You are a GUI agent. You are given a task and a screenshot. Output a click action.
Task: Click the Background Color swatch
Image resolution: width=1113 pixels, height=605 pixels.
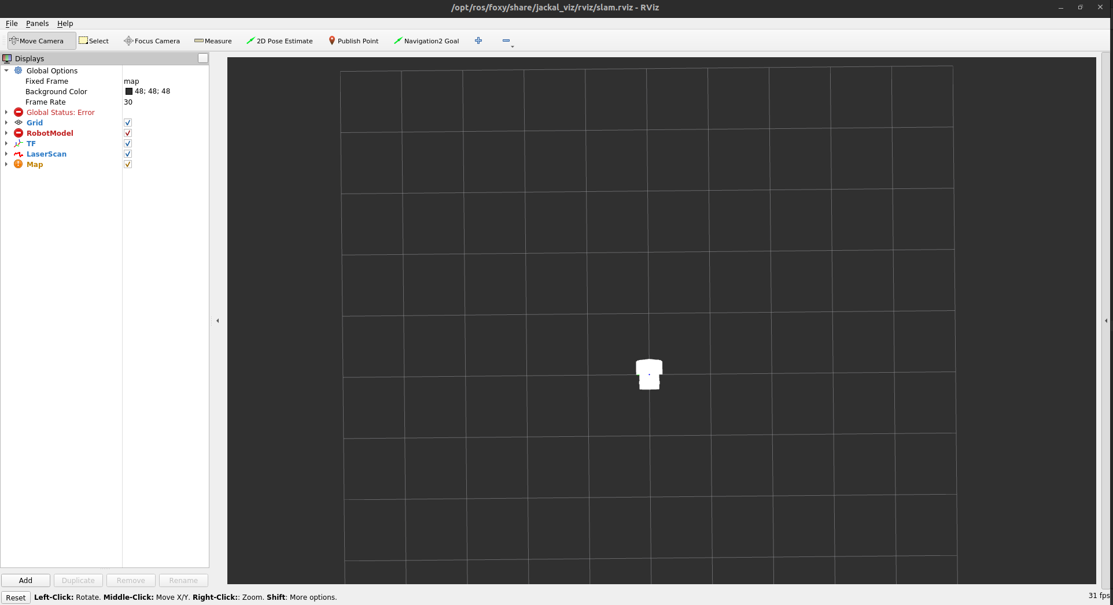[x=128, y=91]
